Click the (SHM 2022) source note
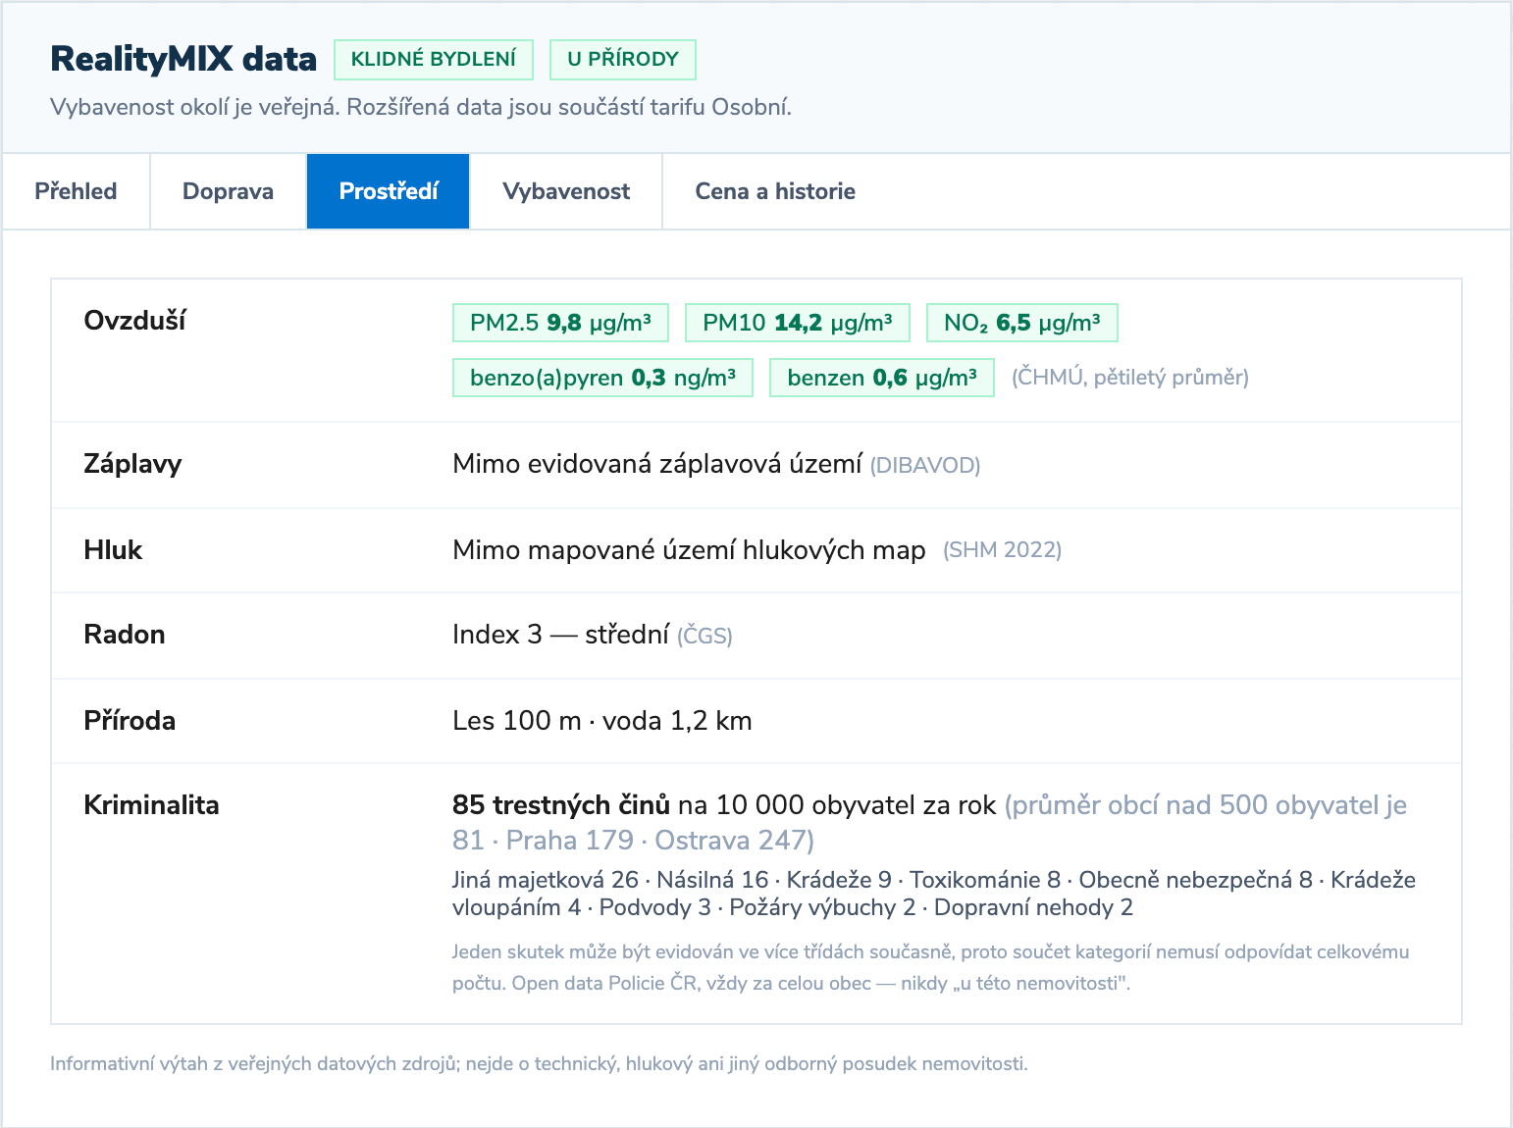 tap(1002, 549)
